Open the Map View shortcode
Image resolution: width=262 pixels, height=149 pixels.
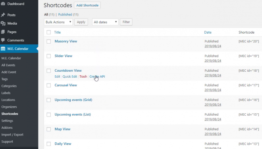[x=62, y=129]
